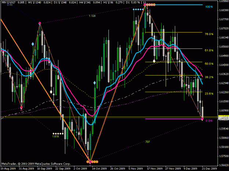The height and width of the screenshot is (171, 229).
Task: Select the 76.0% Fibonacci level label
Action: (x=209, y=34)
